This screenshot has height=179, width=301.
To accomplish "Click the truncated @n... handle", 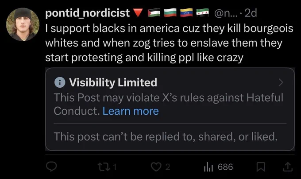I will (228, 13).
